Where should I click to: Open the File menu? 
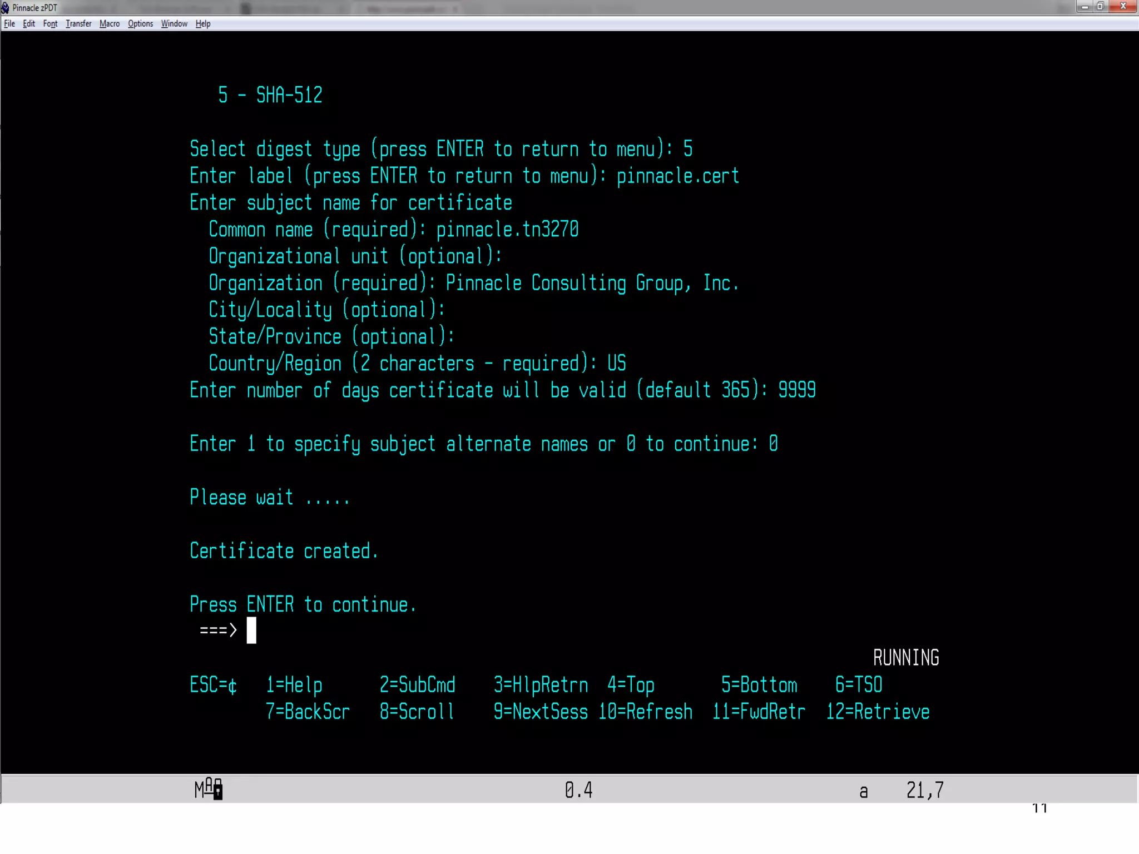pos(9,23)
